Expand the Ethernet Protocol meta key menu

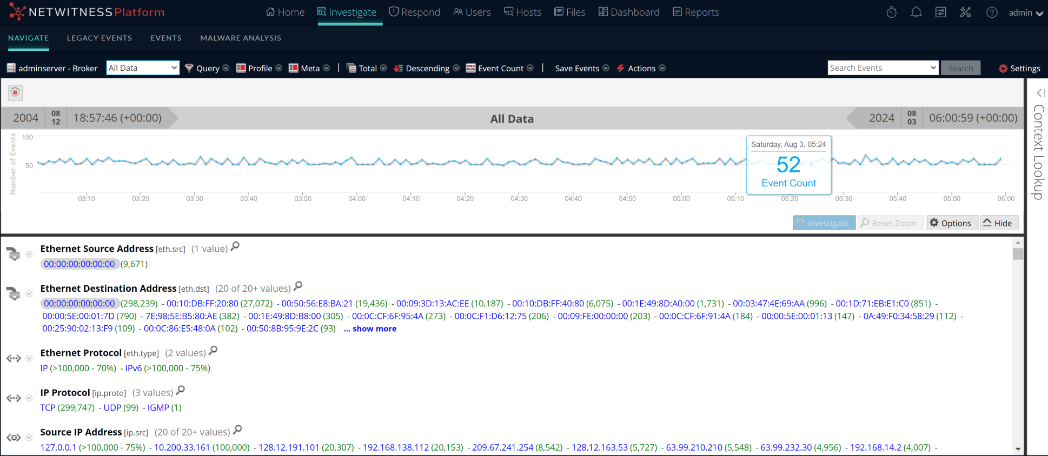click(29, 358)
